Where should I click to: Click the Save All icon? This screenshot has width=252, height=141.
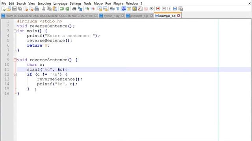[x=20, y=9]
